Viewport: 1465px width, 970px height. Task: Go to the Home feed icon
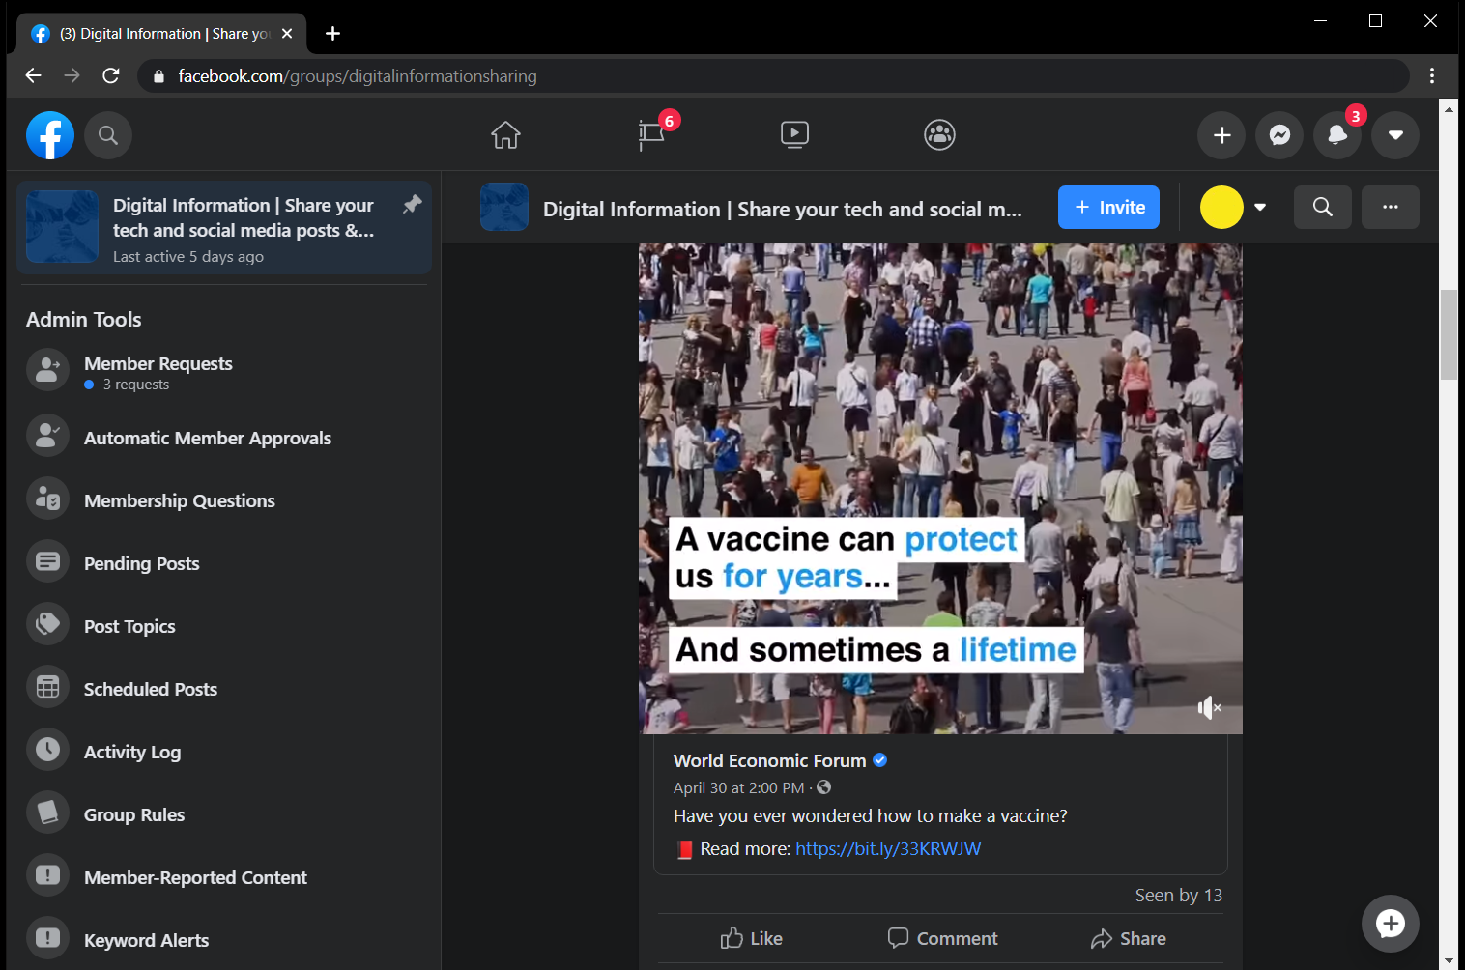pos(505,134)
